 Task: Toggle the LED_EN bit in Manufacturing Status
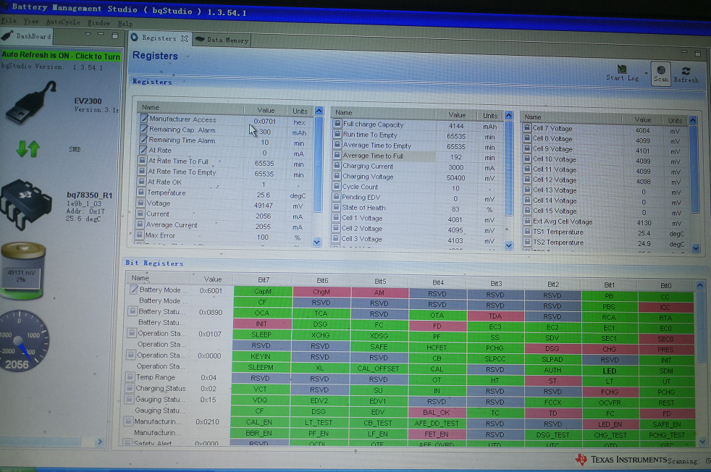(610, 424)
